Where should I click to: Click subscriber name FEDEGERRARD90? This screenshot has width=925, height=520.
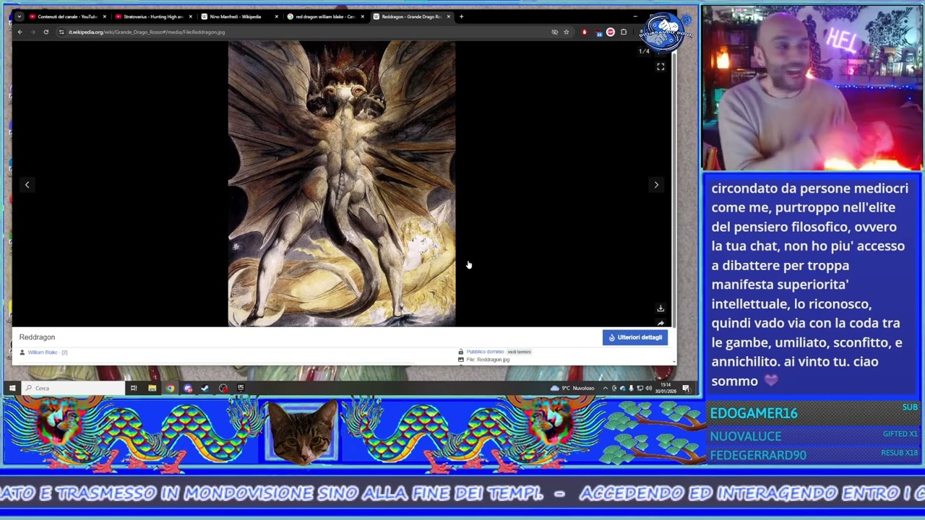[x=758, y=455]
